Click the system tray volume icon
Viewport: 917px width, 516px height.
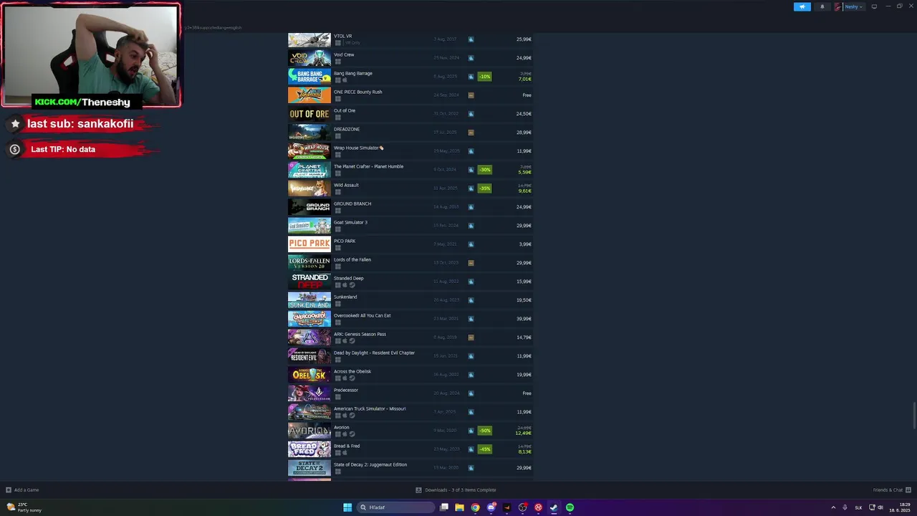(880, 507)
